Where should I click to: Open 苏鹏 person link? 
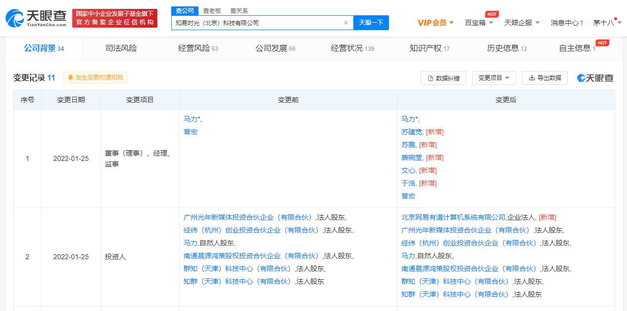(x=408, y=145)
